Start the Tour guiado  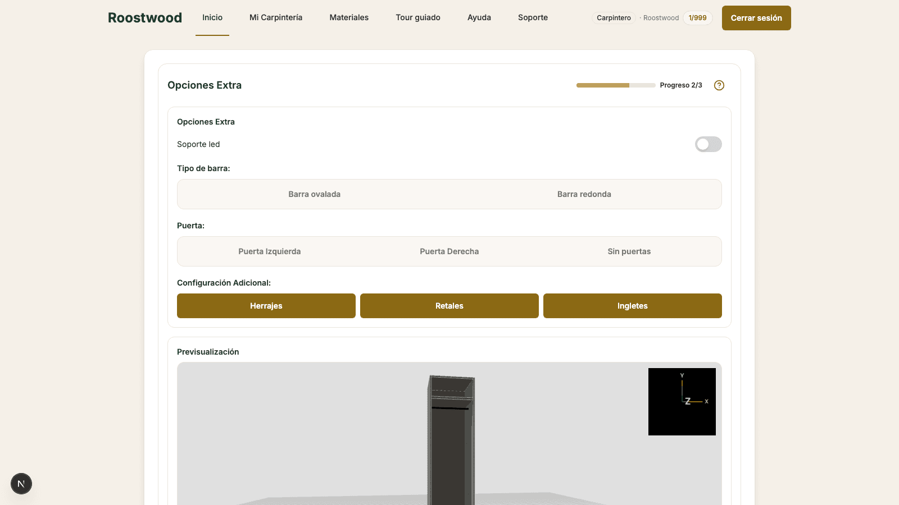click(418, 17)
